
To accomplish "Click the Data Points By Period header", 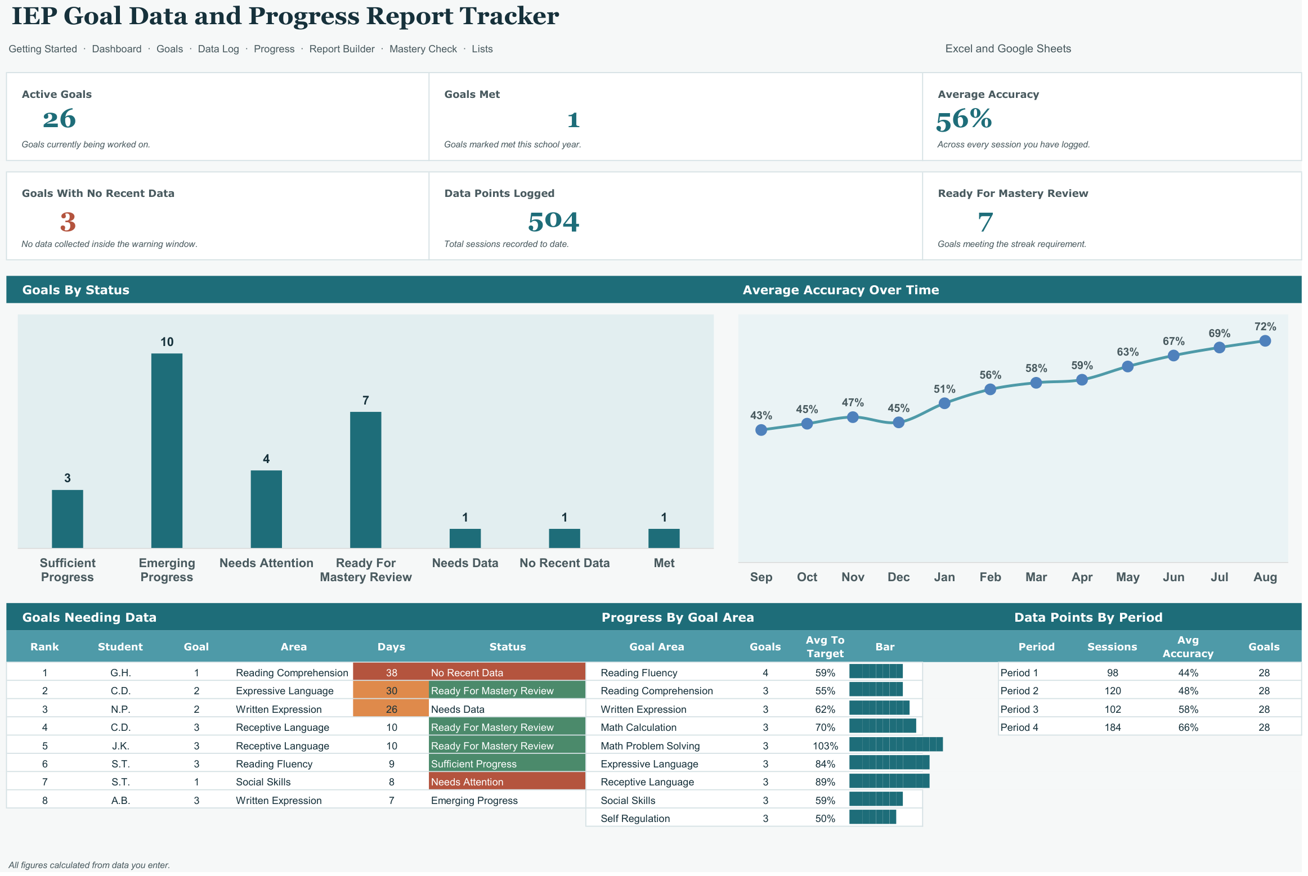I will click(1088, 617).
